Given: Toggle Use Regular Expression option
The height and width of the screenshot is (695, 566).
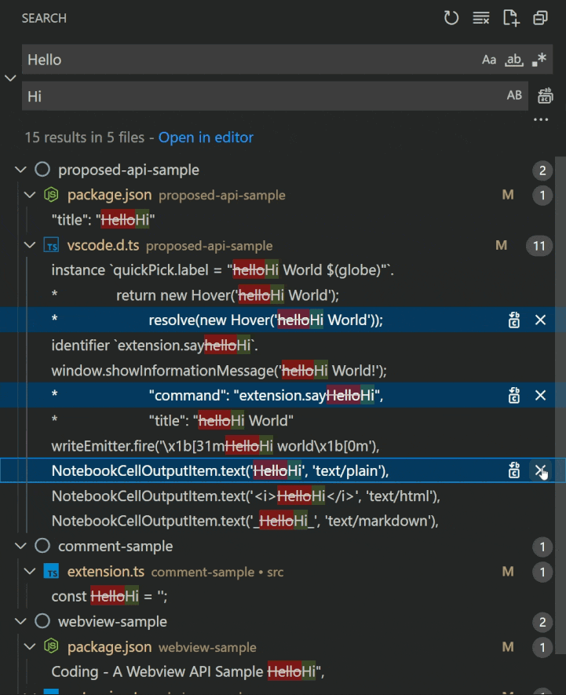Looking at the screenshot, I should (x=539, y=60).
